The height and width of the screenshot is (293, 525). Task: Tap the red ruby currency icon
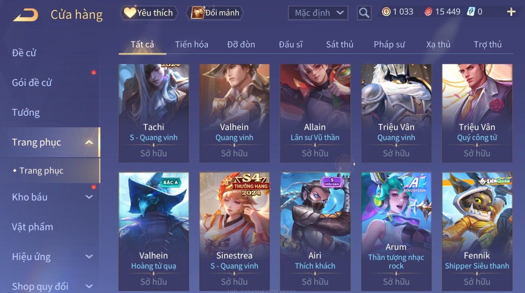click(x=428, y=12)
